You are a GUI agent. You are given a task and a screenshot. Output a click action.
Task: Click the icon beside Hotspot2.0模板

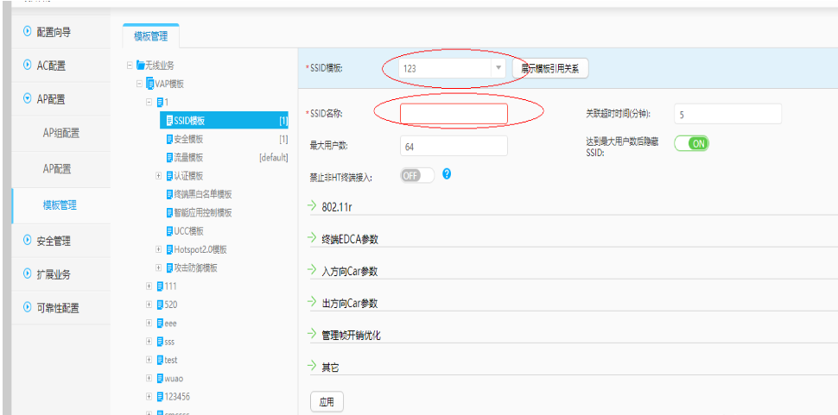coord(169,249)
